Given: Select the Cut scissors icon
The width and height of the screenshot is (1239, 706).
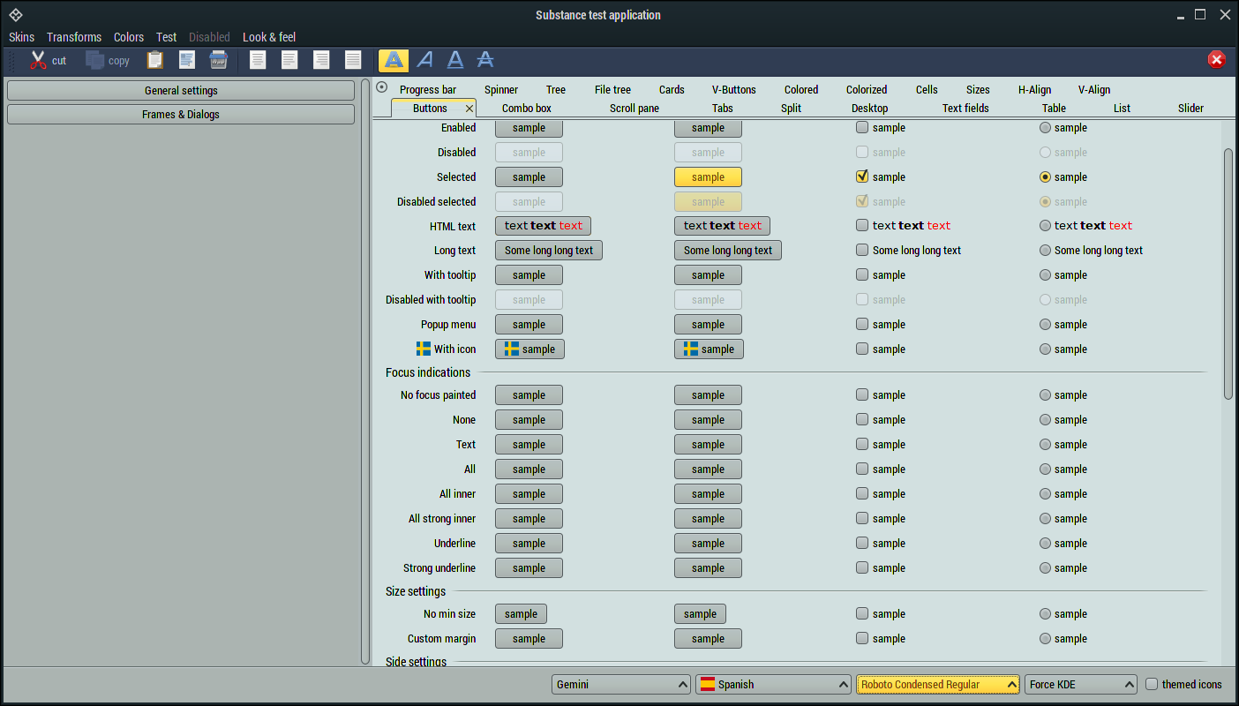Looking at the screenshot, I should click(x=39, y=60).
